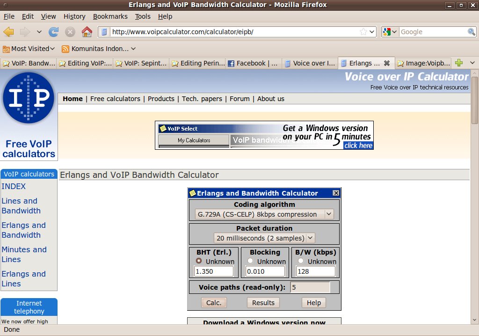
Task: Open Lines and Bandwidth sidebar link
Action: click(21, 206)
